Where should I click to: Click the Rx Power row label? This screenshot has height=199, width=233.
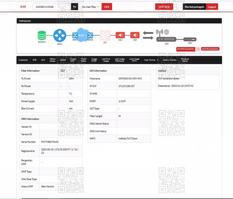tap(26, 86)
